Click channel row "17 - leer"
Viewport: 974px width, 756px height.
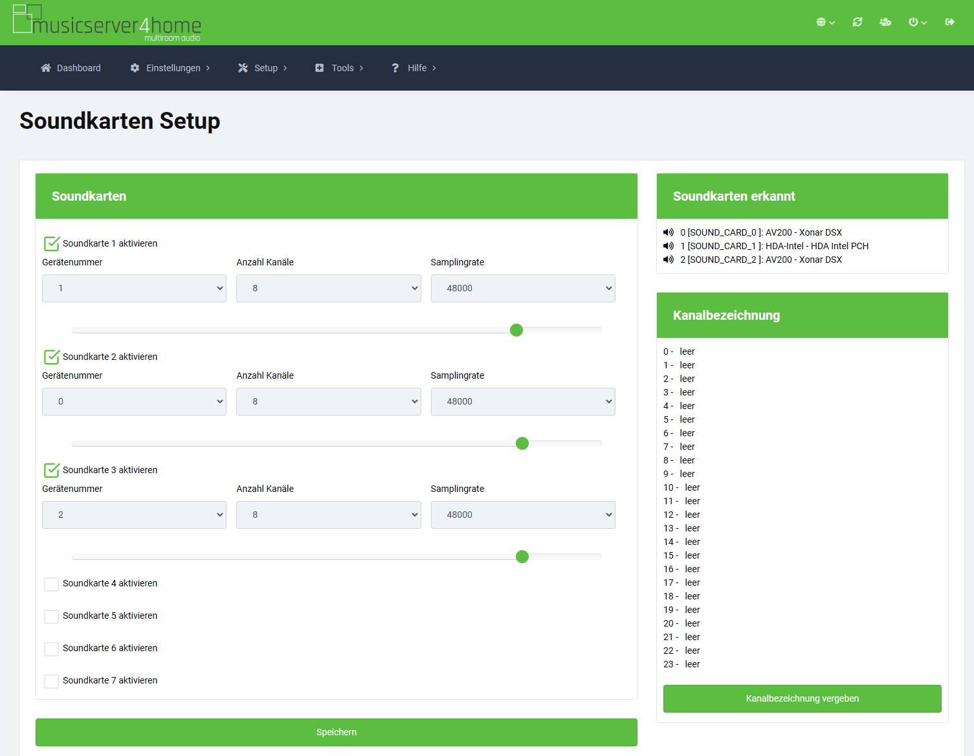coord(681,583)
